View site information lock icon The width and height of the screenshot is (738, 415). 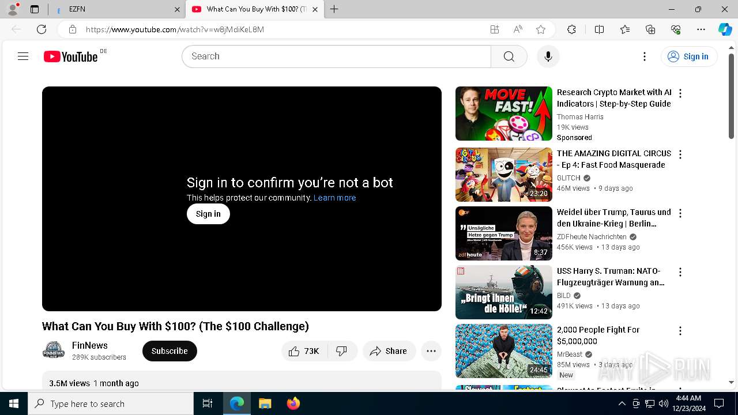point(72,29)
